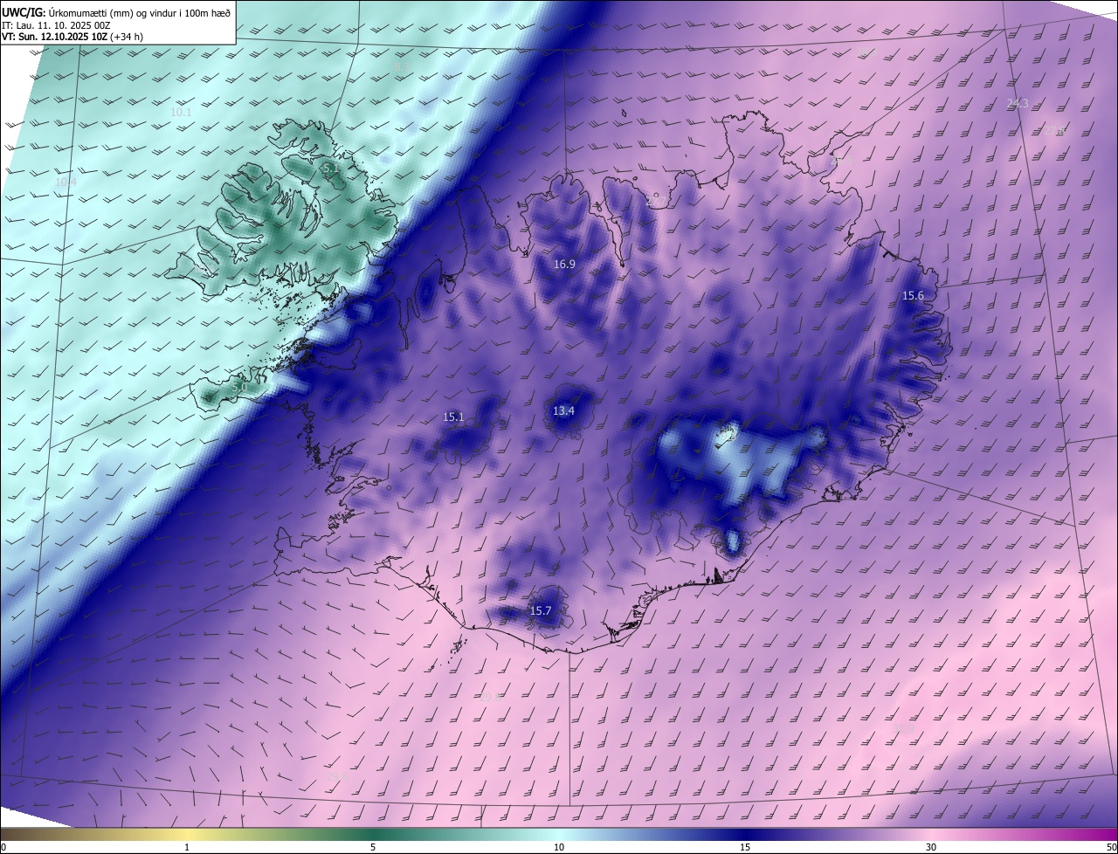Click the 15 tick label on the color scale
The width and height of the screenshot is (1118, 854).
click(x=745, y=847)
